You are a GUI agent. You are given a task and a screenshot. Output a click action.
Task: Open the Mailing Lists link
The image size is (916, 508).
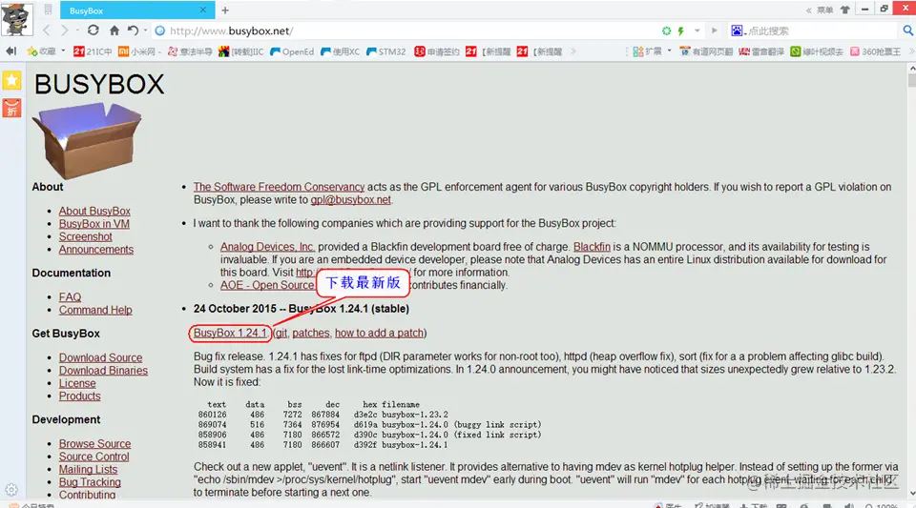tap(88, 470)
